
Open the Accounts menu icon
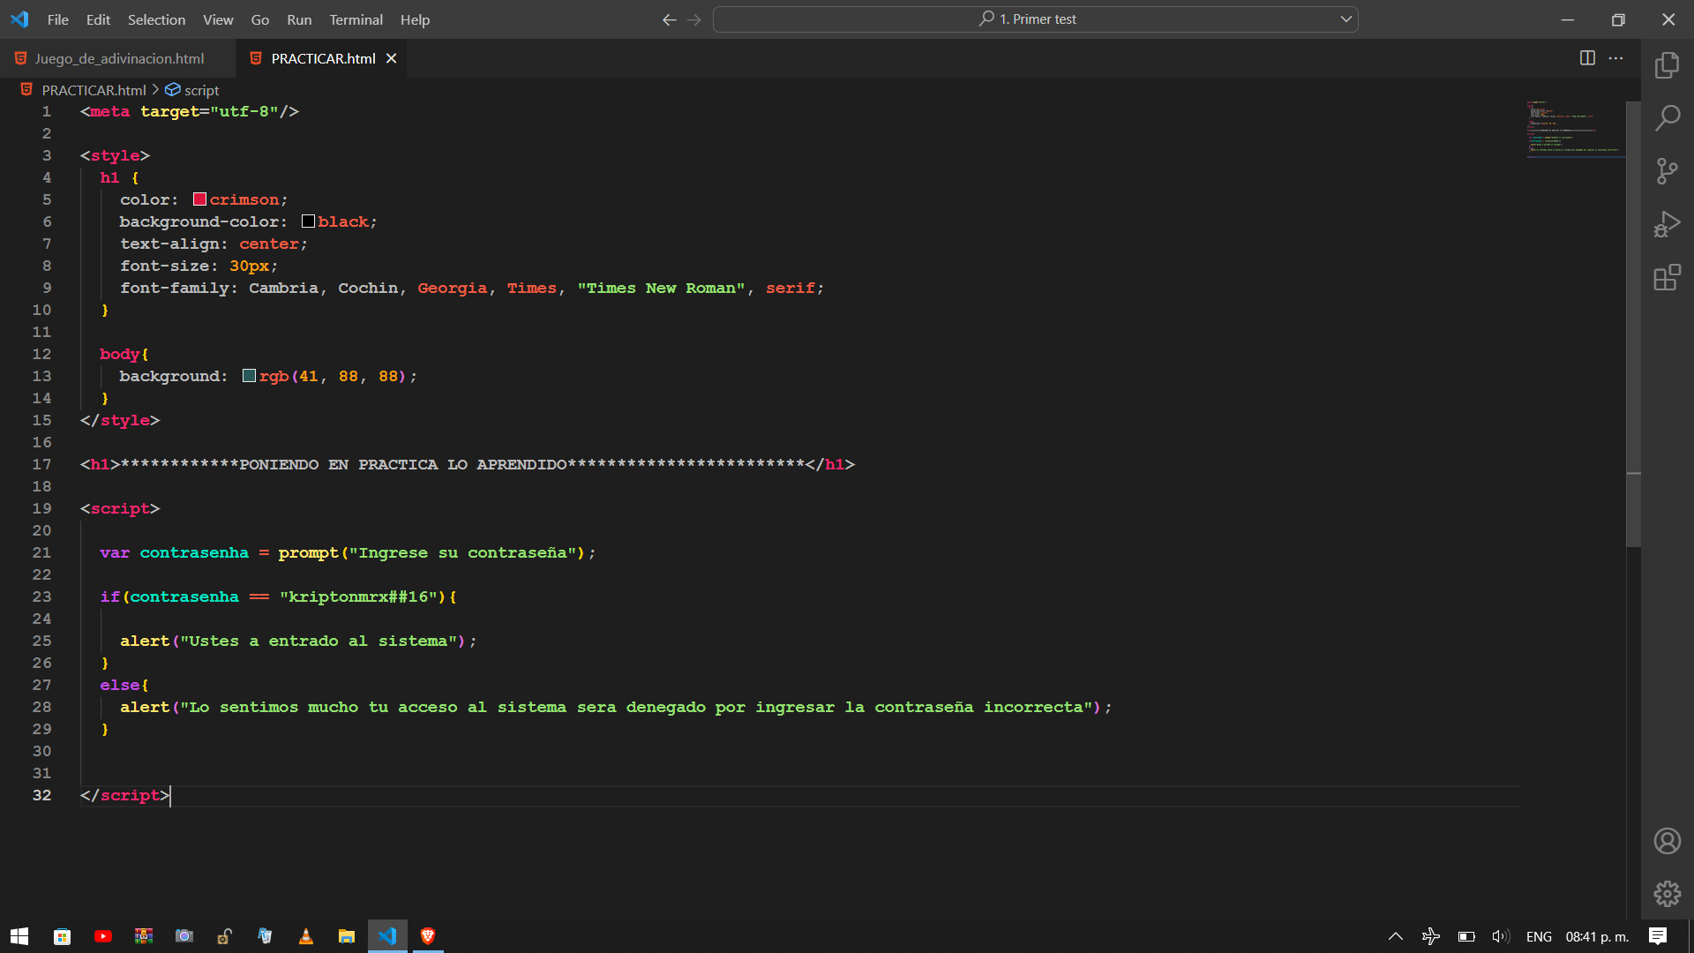coord(1667,841)
